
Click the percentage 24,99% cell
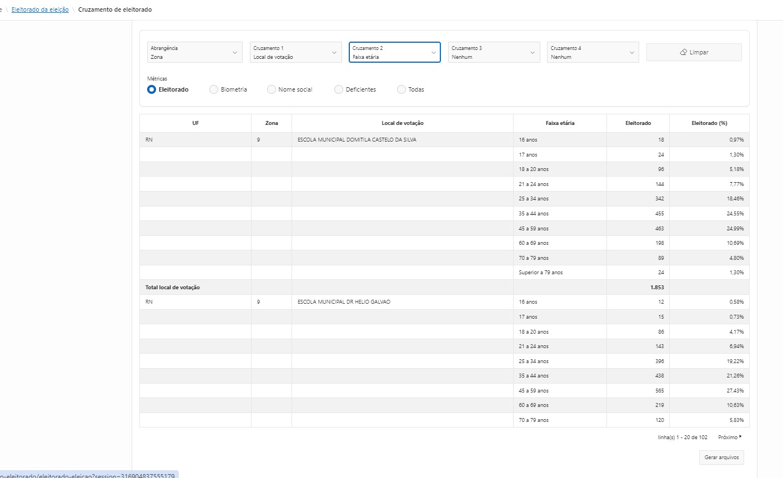[709, 228]
